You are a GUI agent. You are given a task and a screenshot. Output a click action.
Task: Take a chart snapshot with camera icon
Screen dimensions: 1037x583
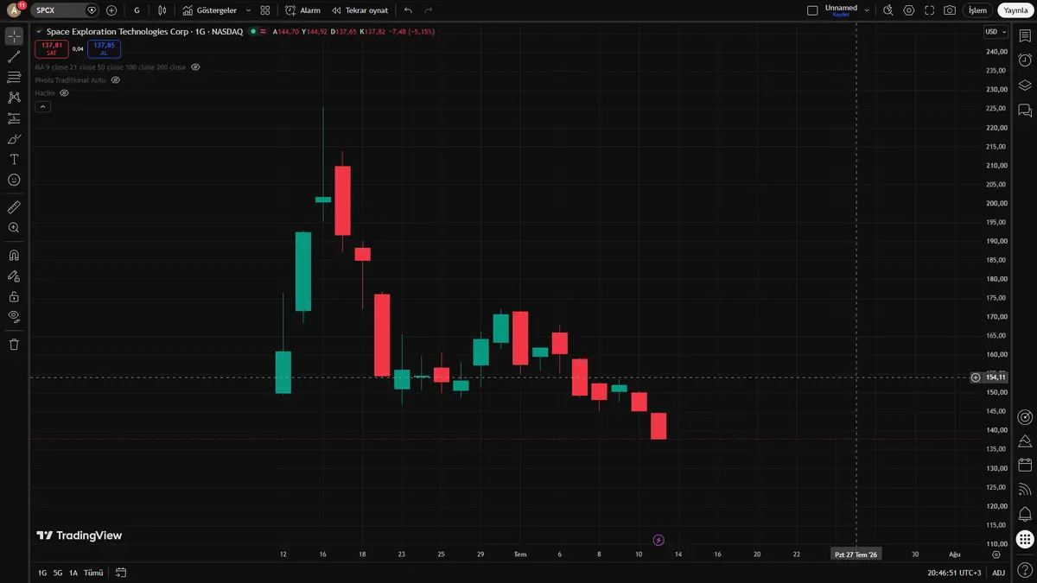click(951, 10)
